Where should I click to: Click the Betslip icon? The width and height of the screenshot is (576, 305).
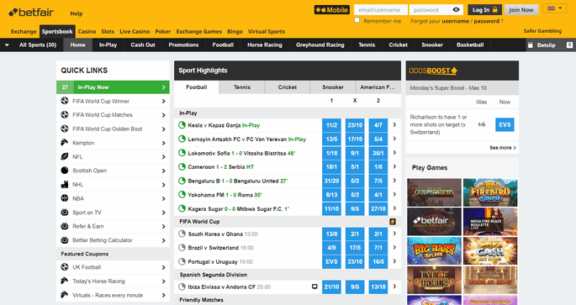tap(530, 45)
